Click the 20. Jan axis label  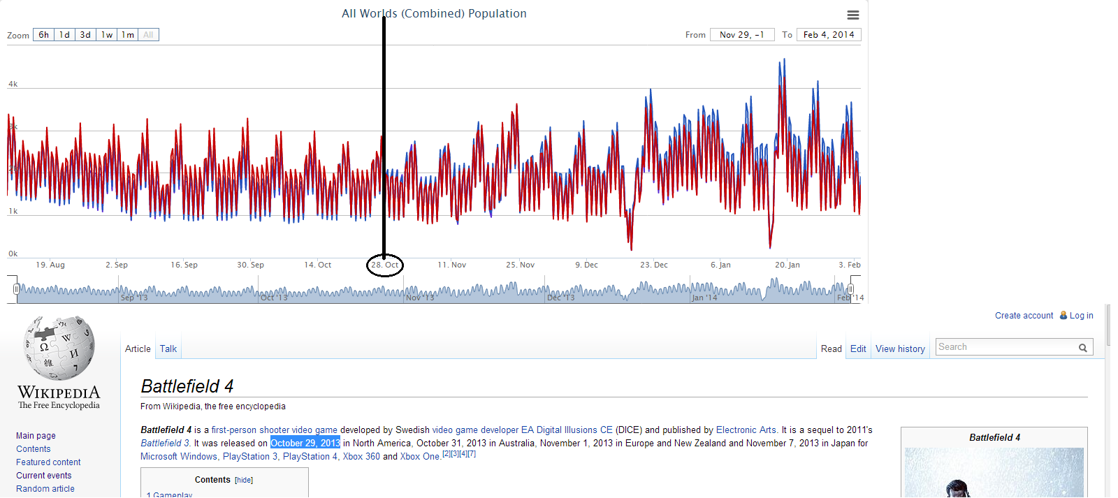pyautogui.click(x=787, y=265)
